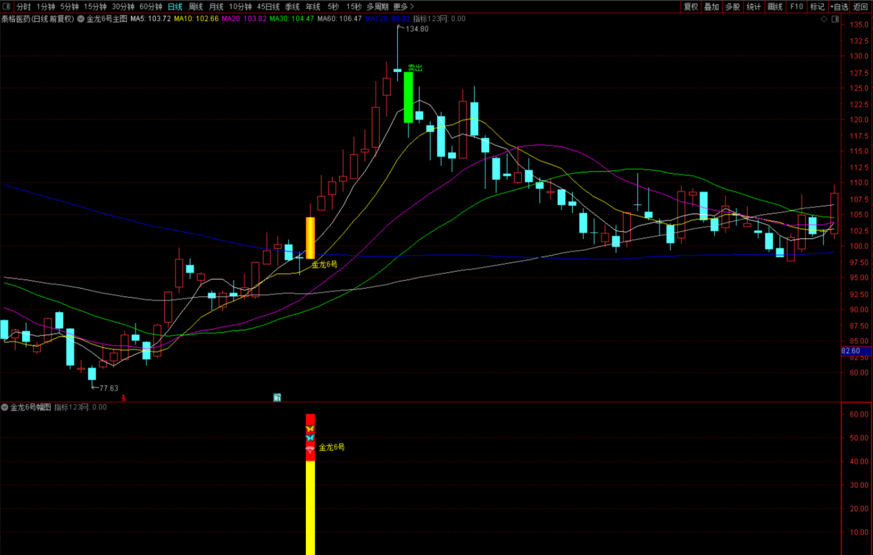The image size is (873, 555).
Task: Click the side panel toggle icon at chart top-right
Action: click(x=836, y=20)
